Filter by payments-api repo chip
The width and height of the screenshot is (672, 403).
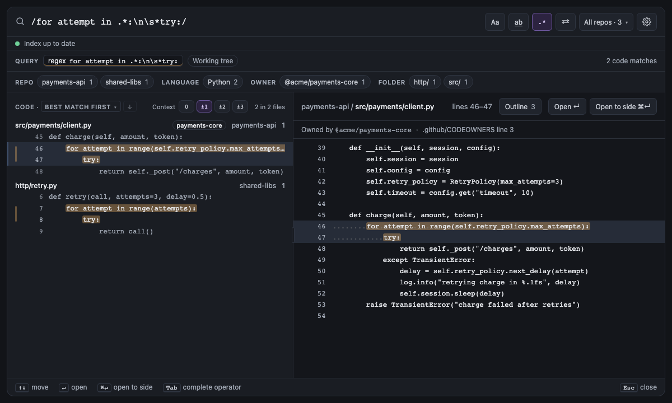coord(68,82)
